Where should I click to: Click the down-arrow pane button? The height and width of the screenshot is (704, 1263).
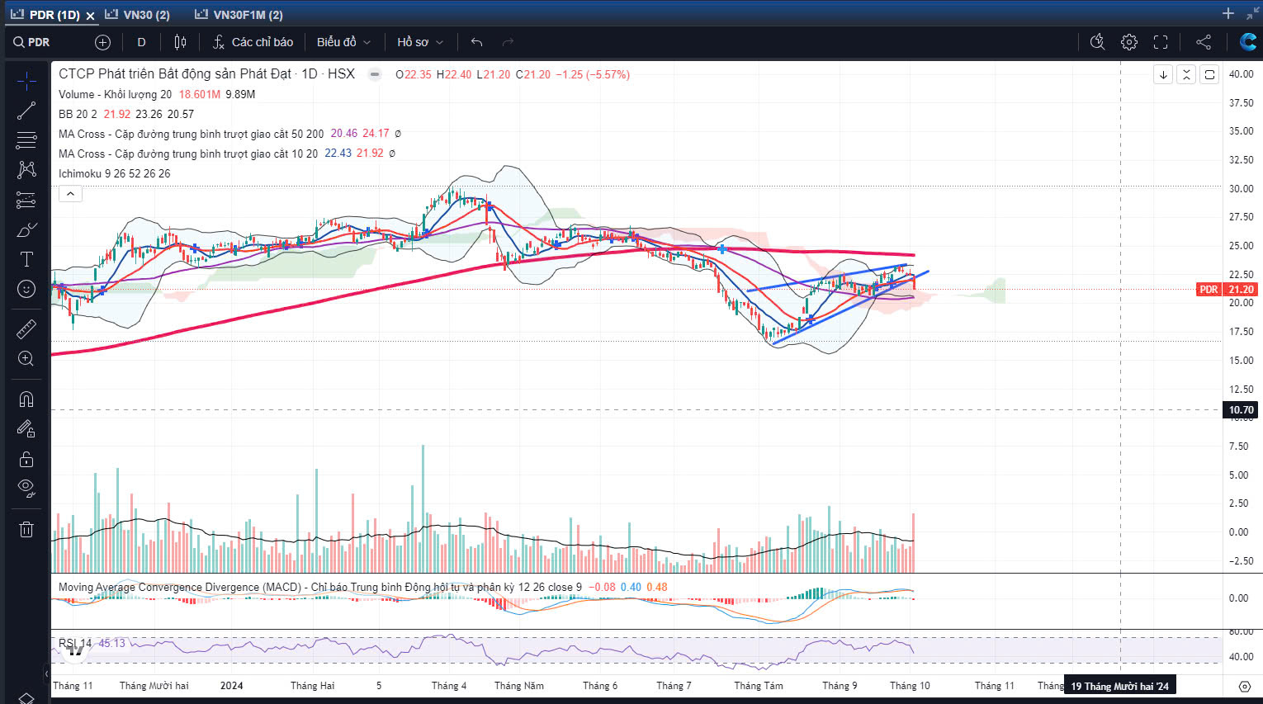coord(1163,74)
